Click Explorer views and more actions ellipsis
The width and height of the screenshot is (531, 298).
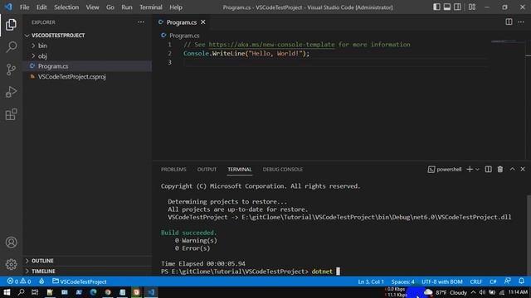coord(141,22)
